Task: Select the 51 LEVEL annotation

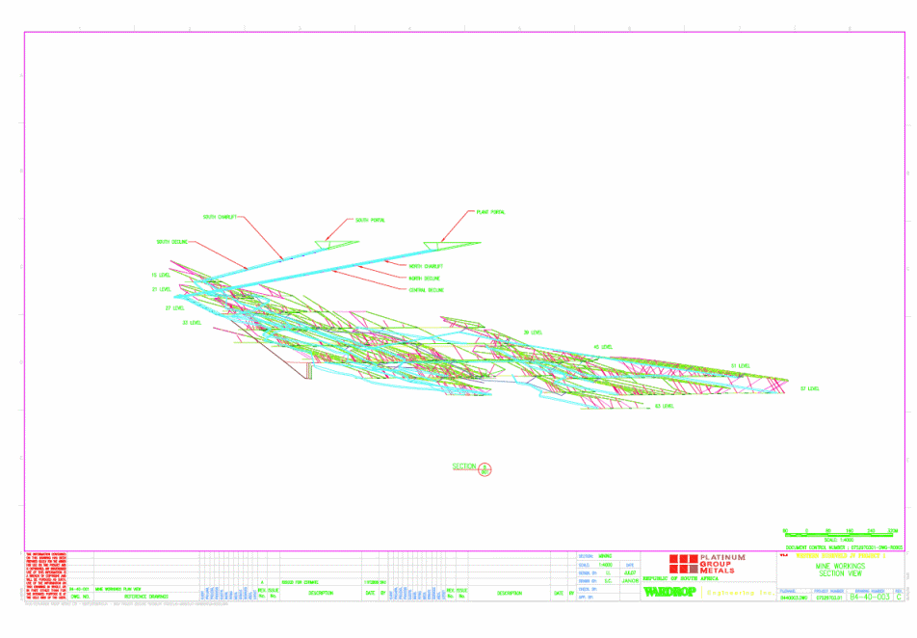Action: pos(741,366)
